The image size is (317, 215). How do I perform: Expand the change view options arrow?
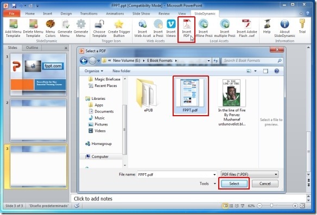(x=255, y=71)
